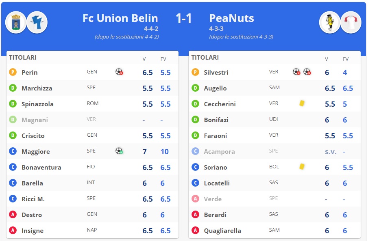Image resolution: width=368 pixels, height=241 pixels.
Task: Click PeaNuts mascot logo icon
Action: pyautogui.click(x=330, y=22)
